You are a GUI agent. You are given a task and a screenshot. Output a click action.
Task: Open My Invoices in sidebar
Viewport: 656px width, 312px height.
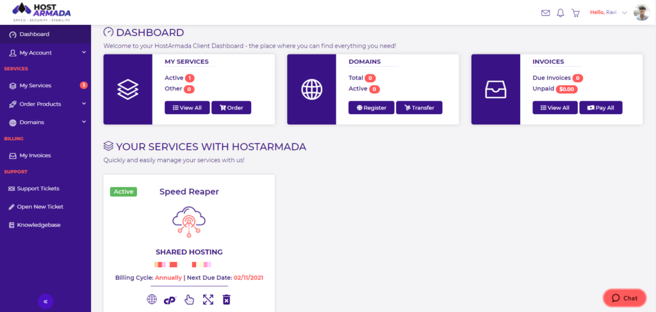click(x=45, y=155)
